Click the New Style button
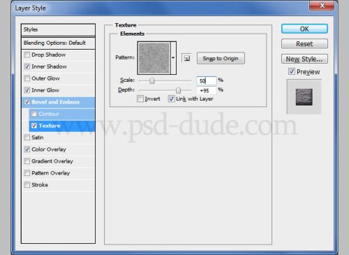349x255 pixels. (304, 59)
